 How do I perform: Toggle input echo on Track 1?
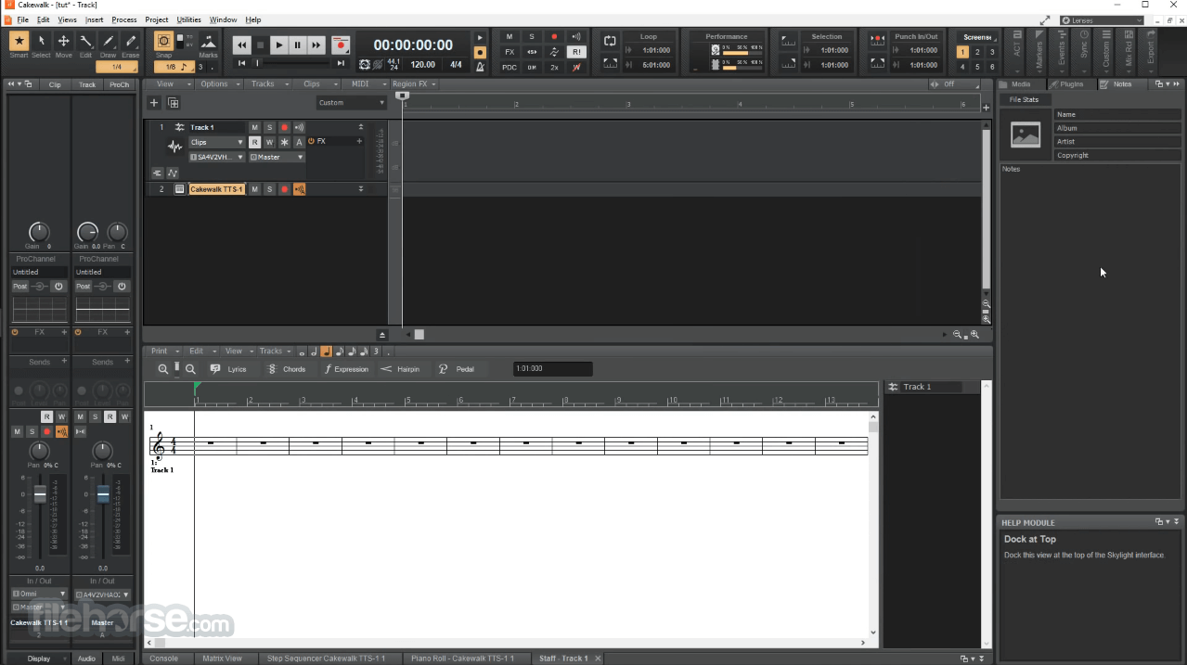299,127
